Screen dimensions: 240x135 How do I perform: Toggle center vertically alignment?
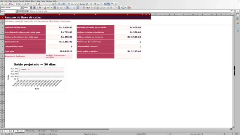coord(67,7)
